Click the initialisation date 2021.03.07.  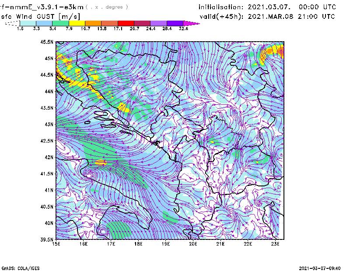click(x=269, y=7)
